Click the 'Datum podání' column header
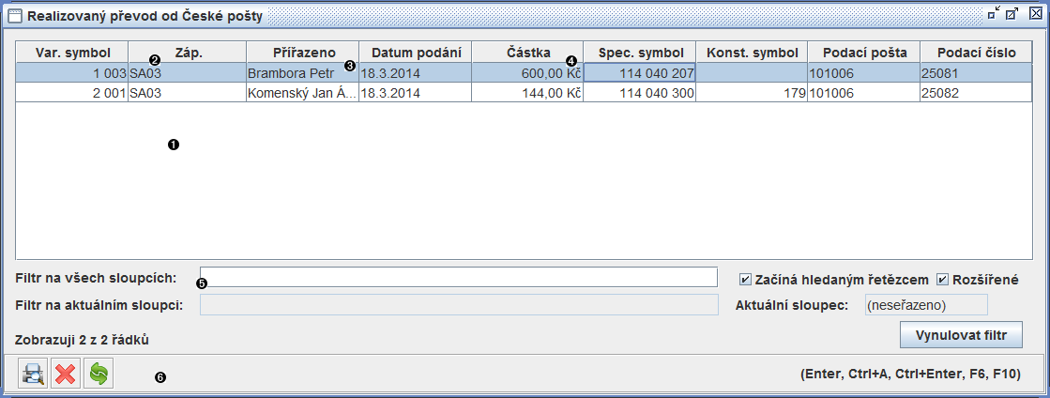Image resolution: width=1050 pixels, height=398 pixels. pos(414,53)
